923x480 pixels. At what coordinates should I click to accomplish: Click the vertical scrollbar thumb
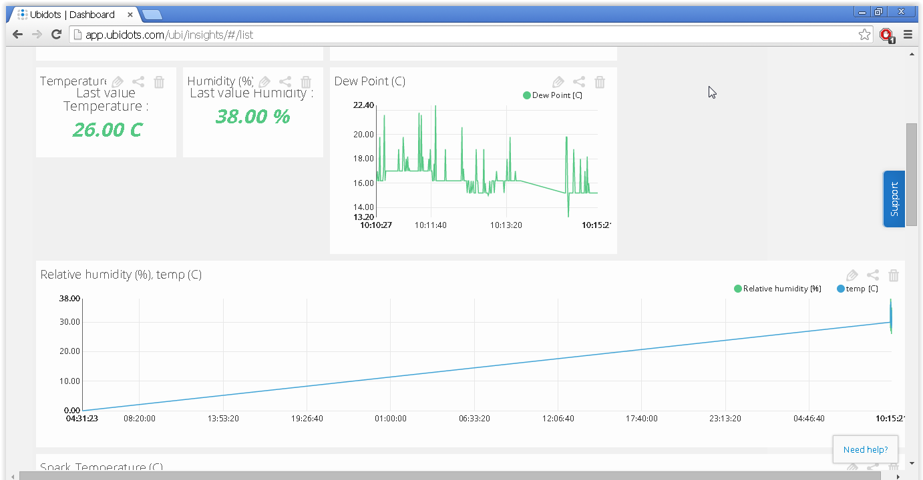pyautogui.click(x=912, y=174)
